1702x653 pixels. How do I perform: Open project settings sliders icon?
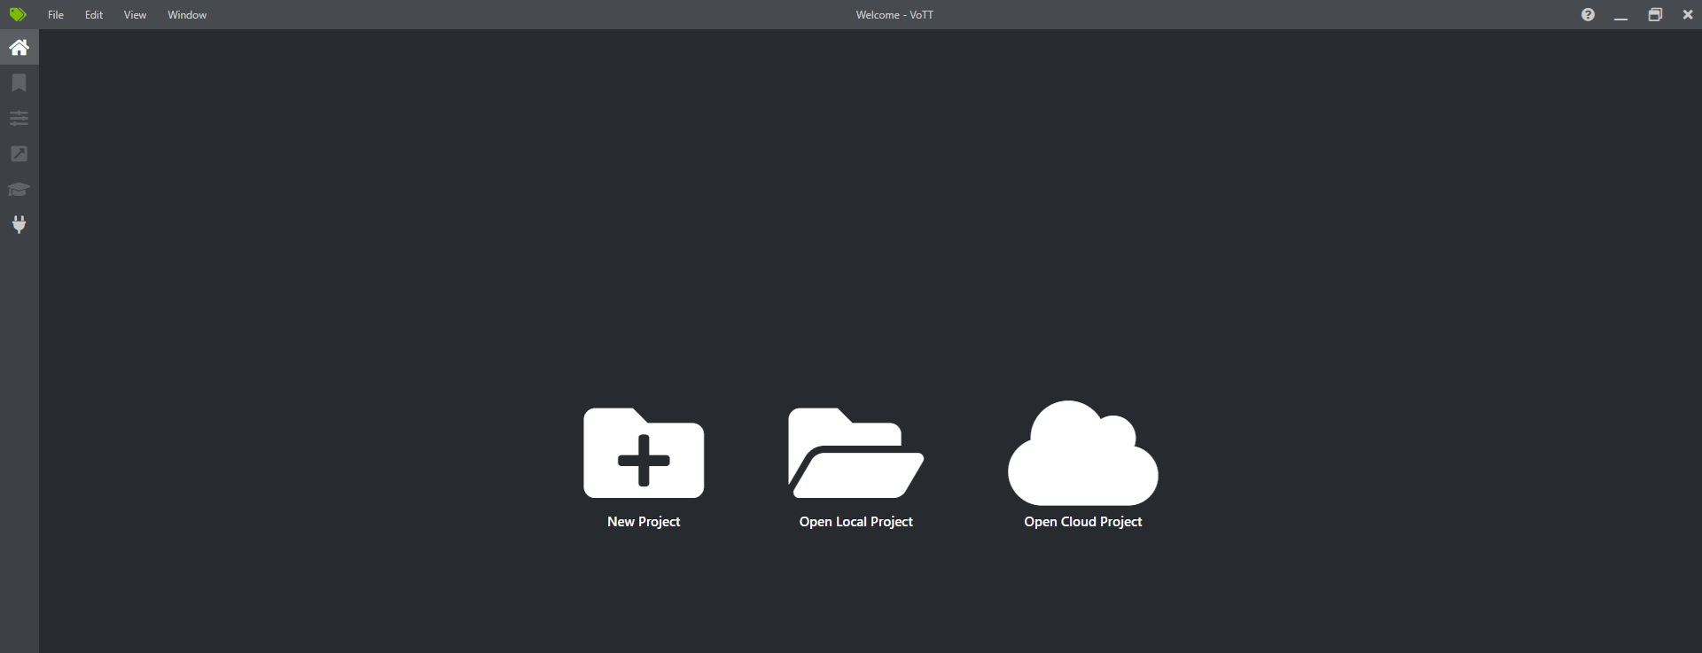click(19, 118)
